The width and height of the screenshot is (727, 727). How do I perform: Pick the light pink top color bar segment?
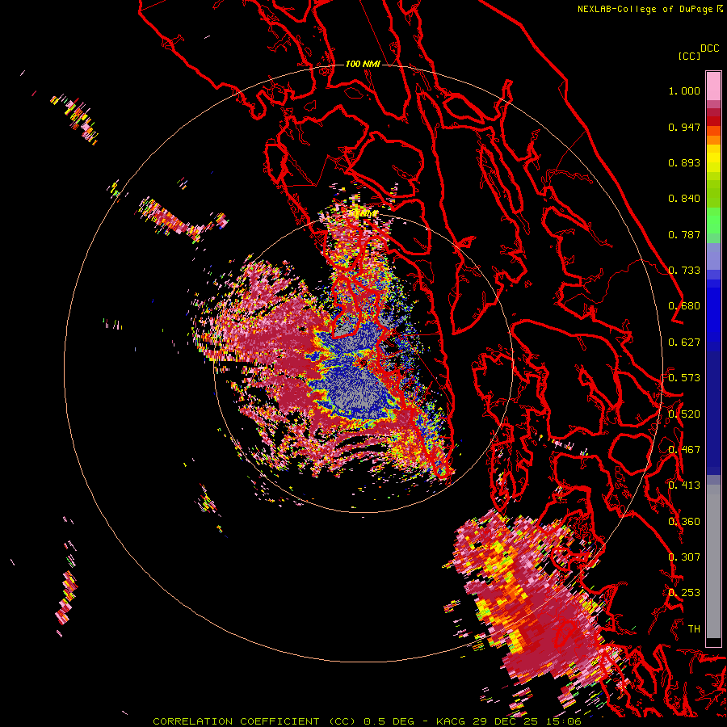pos(713,86)
